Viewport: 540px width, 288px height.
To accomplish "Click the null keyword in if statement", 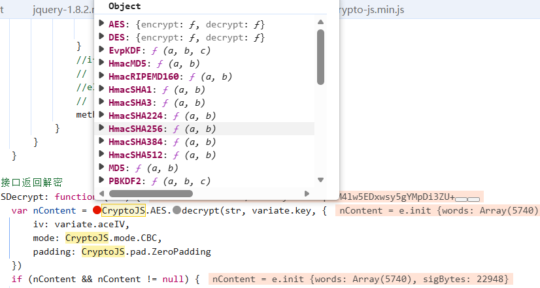I will (173, 279).
